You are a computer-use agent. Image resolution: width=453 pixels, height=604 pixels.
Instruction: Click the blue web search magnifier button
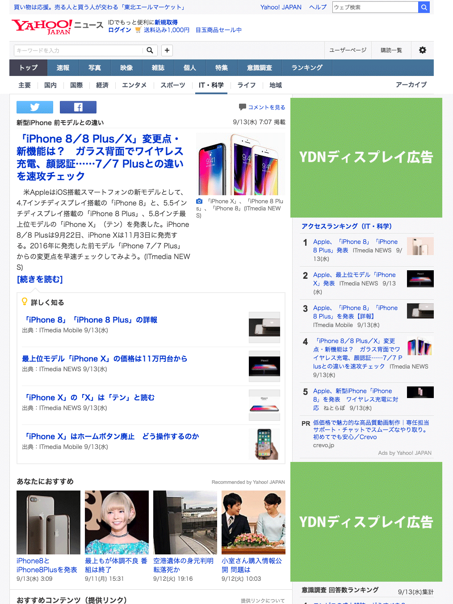coord(424,7)
